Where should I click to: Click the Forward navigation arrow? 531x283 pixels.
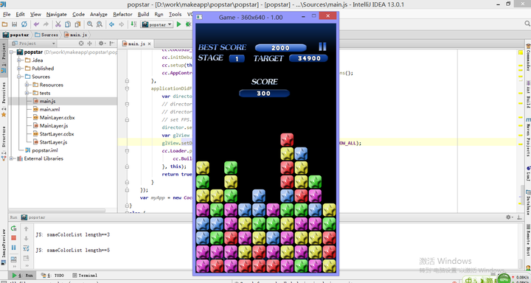121,24
